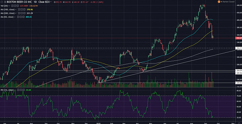
Task: Delete the MA (200, close) indicator with its X
Action: coord(24,13)
